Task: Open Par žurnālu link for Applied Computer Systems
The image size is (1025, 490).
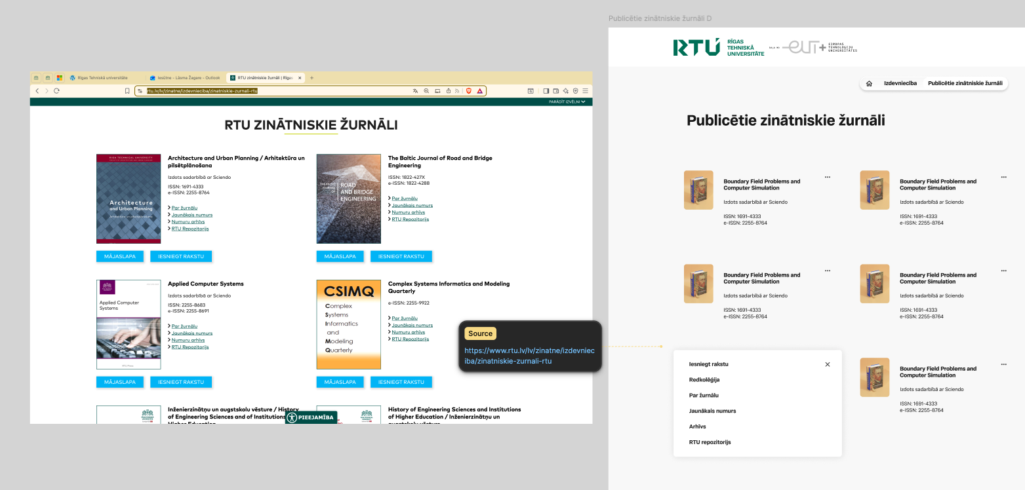Action: coord(184,326)
